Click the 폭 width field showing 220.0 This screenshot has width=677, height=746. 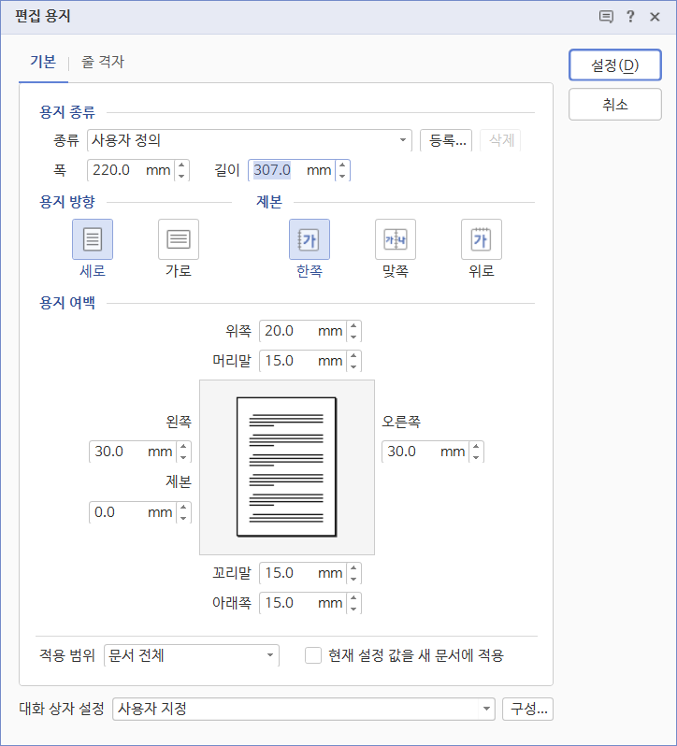click(x=131, y=170)
